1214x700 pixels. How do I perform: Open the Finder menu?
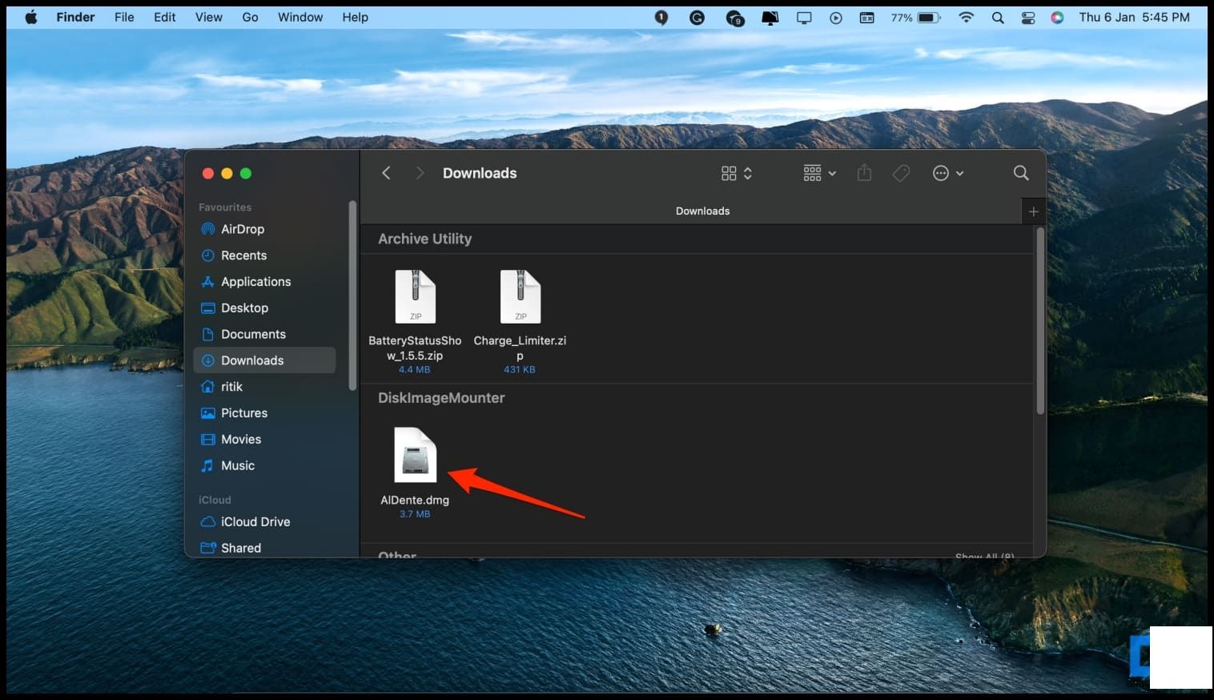pos(75,17)
